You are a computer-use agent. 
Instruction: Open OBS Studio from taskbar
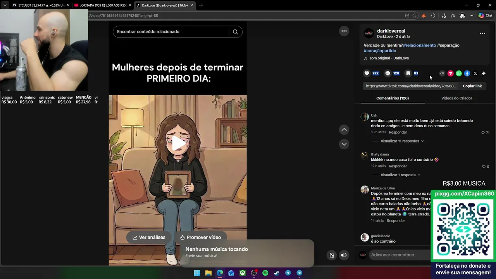point(254,273)
